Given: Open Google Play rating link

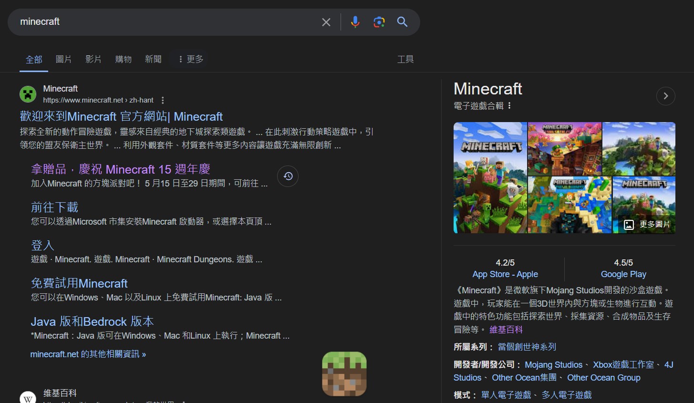Looking at the screenshot, I should point(623,274).
